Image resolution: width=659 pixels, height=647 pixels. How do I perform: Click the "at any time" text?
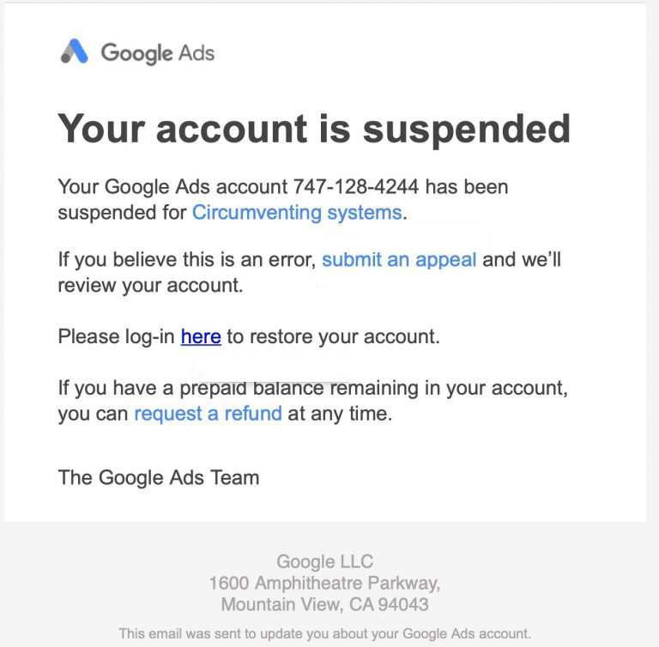point(340,414)
